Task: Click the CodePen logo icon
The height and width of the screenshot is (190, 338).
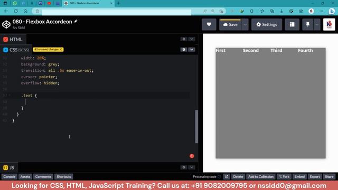Action: pyautogui.click(x=6, y=24)
